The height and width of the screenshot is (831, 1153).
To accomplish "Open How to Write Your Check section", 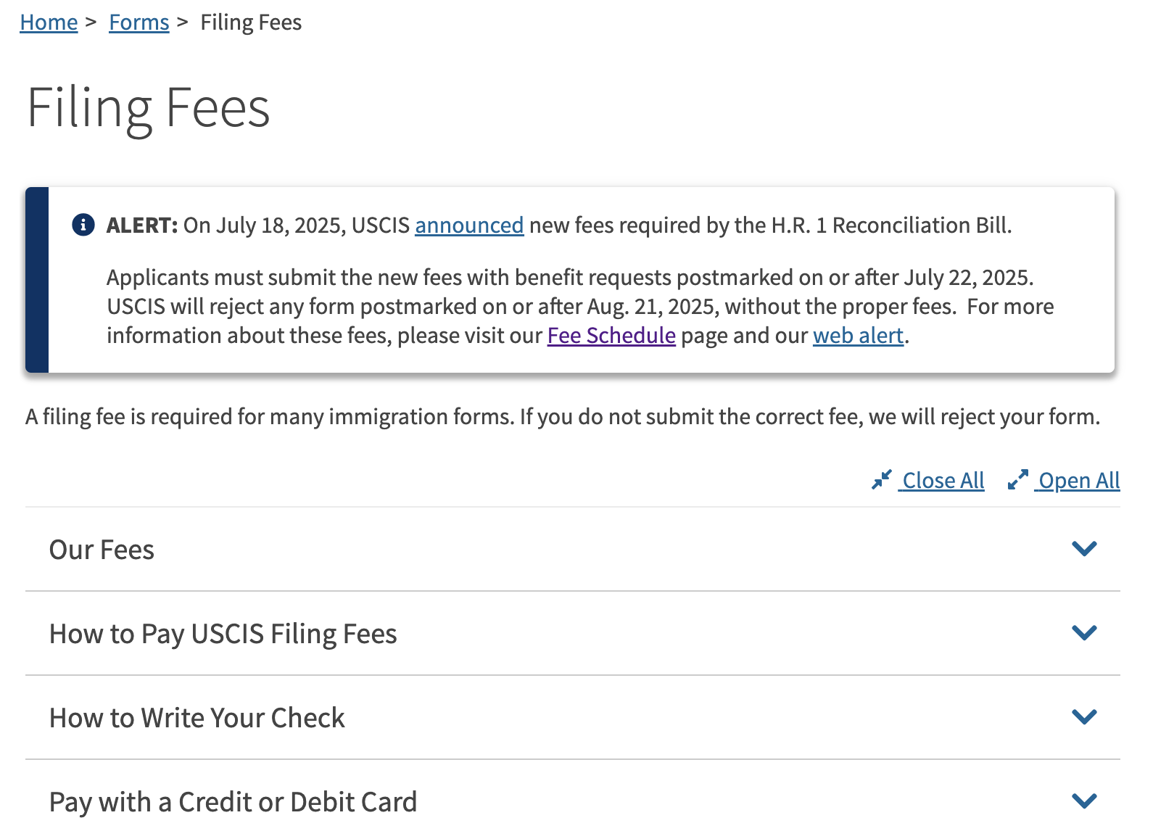I will tap(197, 718).
